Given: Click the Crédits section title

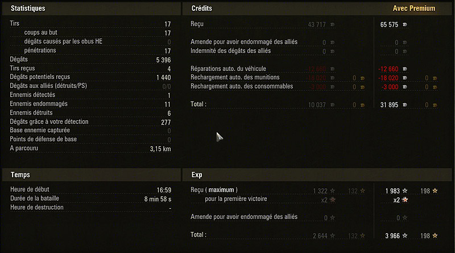Looking at the screenshot, I should [x=202, y=9].
